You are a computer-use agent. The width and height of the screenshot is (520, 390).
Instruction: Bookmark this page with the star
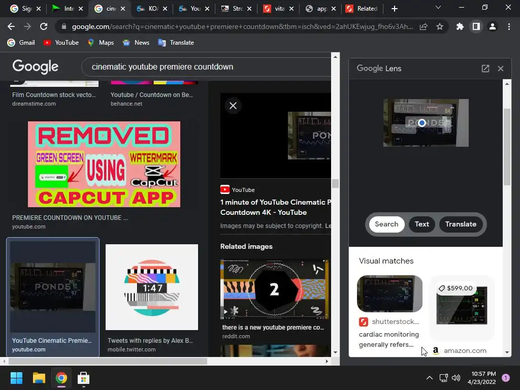coord(440,26)
